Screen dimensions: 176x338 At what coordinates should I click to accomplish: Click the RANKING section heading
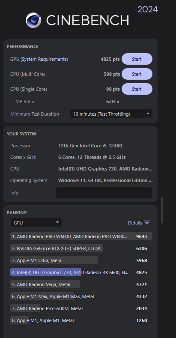(17, 213)
